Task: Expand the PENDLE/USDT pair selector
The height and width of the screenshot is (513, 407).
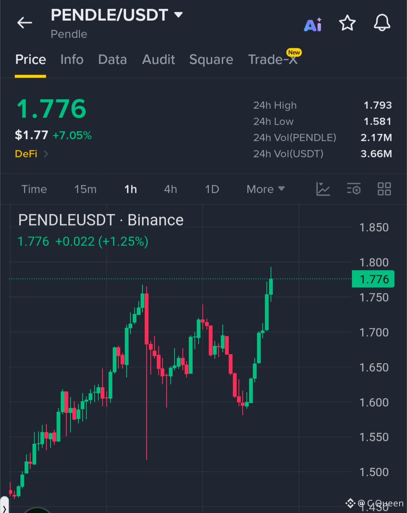Action: coord(117,15)
